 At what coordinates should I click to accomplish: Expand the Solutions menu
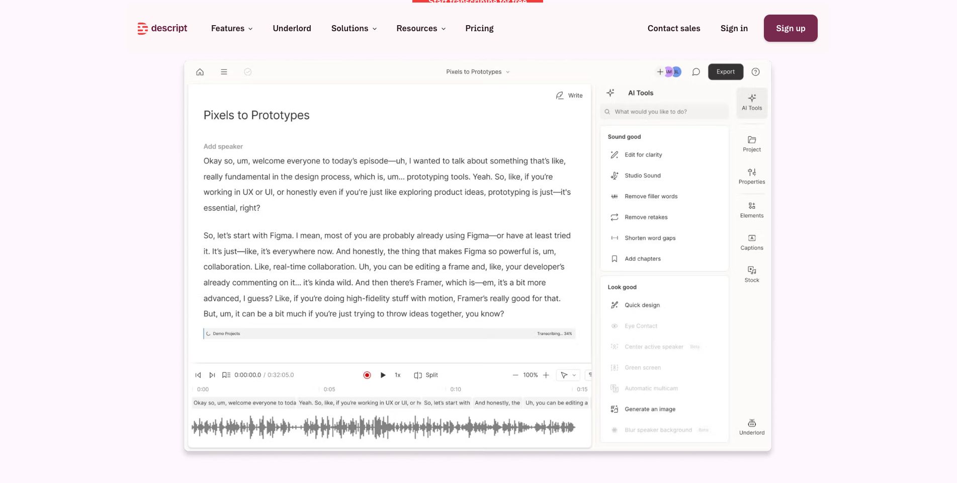pos(354,28)
